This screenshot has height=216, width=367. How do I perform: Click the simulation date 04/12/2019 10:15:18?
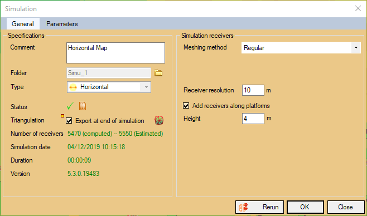[x=96, y=147]
